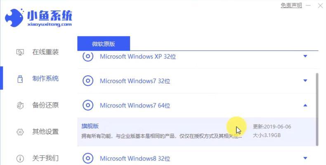This screenshot has height=165, width=326.
Task: Select the Windows7 32位 disc radio
Action: (x=88, y=80)
